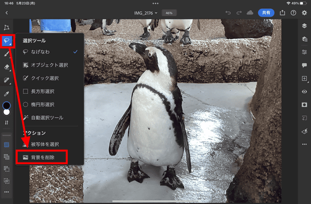
Task: Open multitasking three-dot menu at top
Action: pos(155,3)
